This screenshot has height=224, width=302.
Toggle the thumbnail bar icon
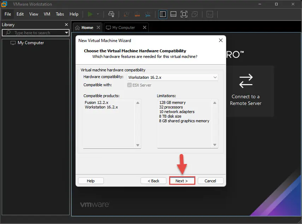173,14
